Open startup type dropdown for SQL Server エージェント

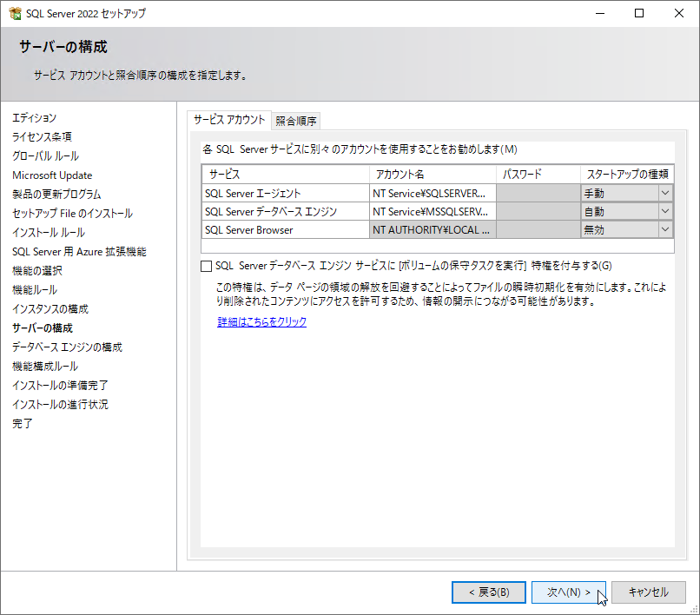665,194
